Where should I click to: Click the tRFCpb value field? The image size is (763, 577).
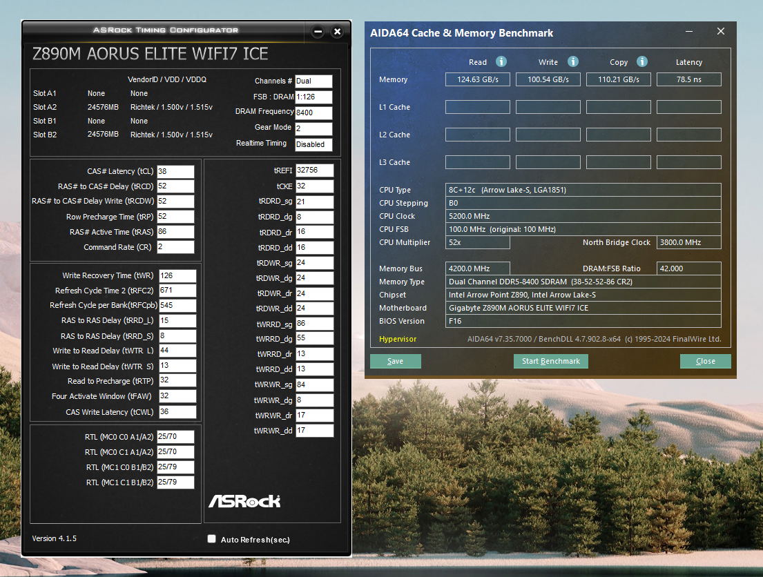point(177,306)
